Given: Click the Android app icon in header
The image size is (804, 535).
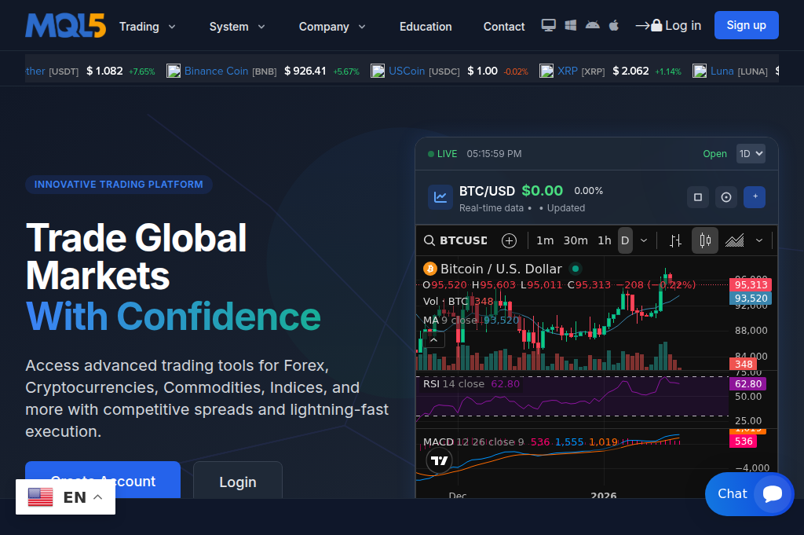Looking at the screenshot, I should click(591, 25).
